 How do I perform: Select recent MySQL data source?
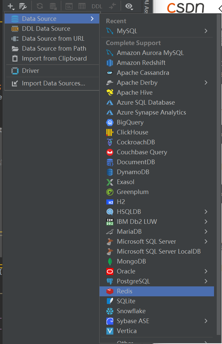click(x=157, y=31)
